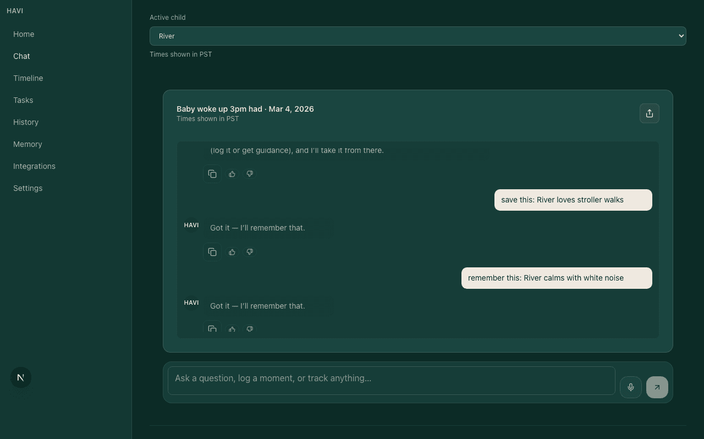Screen dimensions: 704x439
Task: Click the N profile avatar circle
Action: pos(20,377)
